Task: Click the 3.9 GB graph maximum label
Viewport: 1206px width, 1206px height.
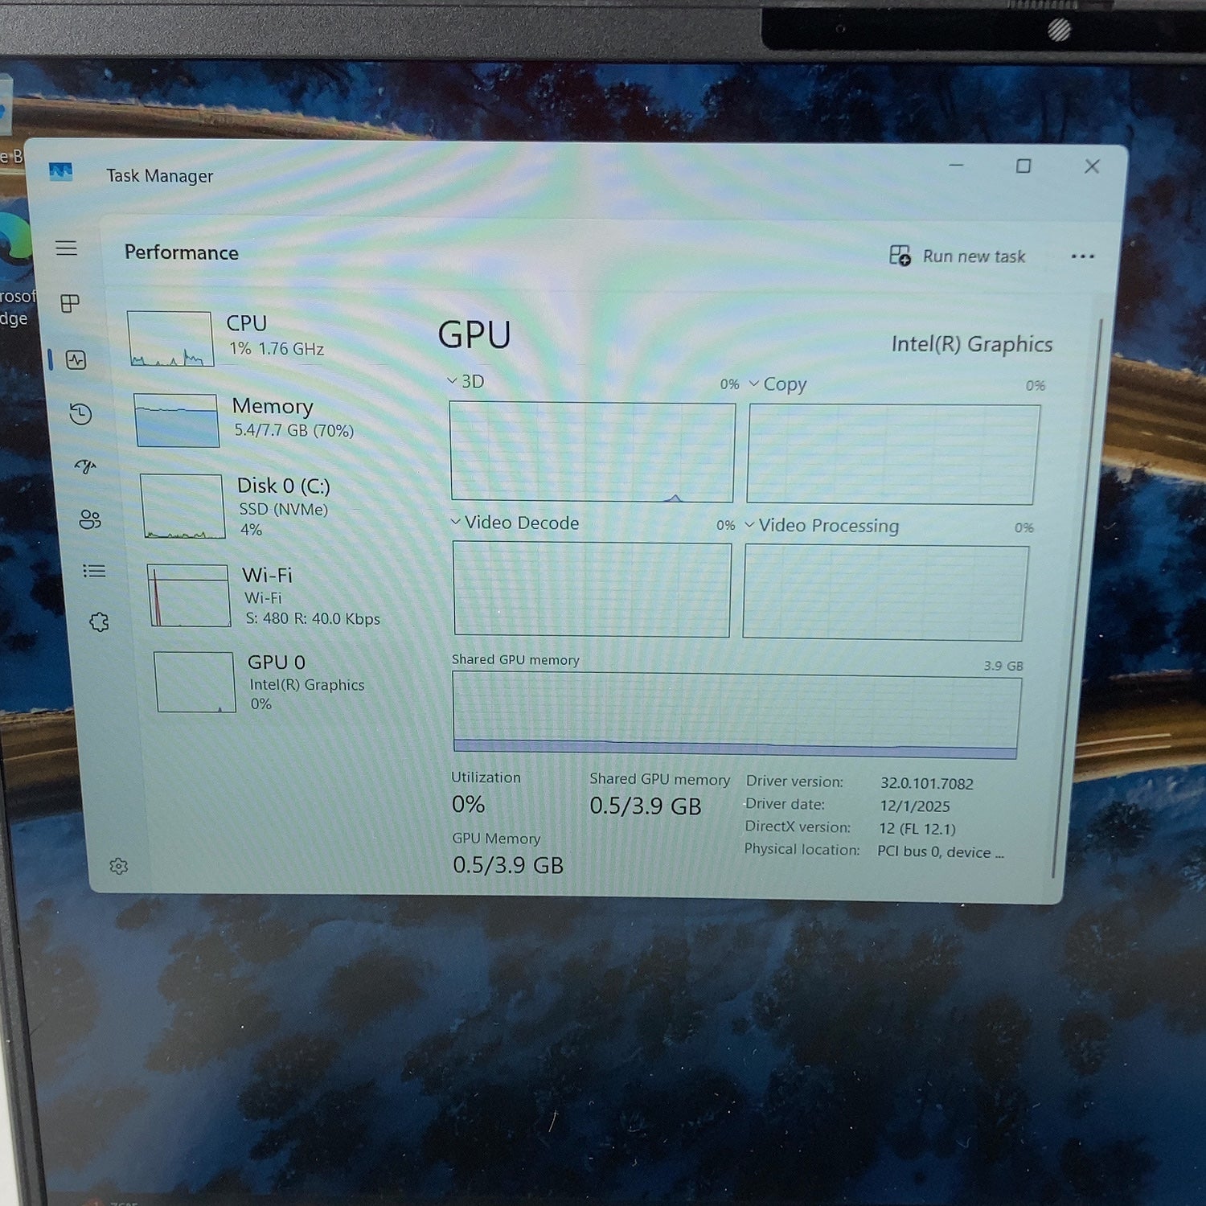Action: click(1003, 666)
